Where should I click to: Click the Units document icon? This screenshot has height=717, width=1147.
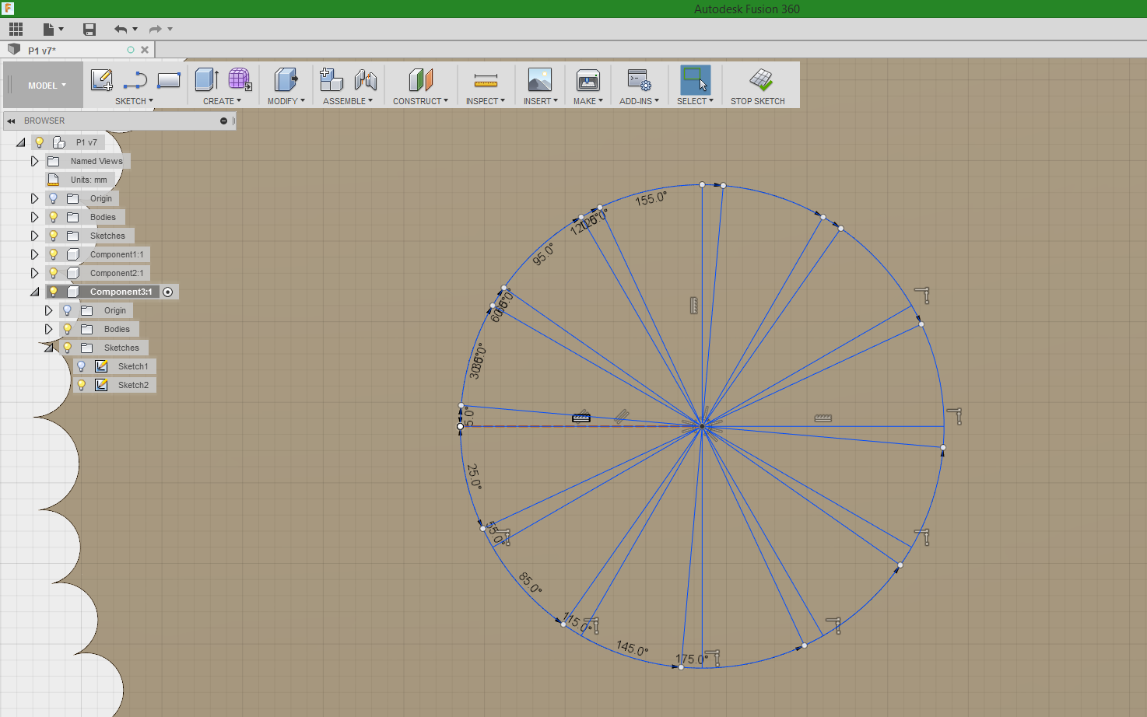pyautogui.click(x=54, y=180)
